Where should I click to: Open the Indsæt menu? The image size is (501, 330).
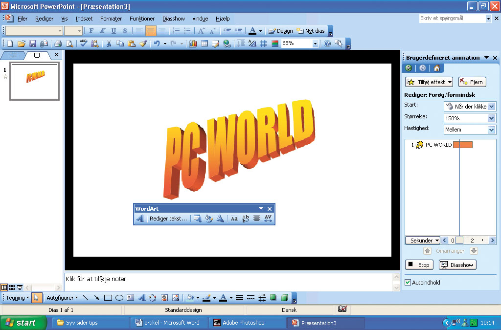[x=84, y=19]
